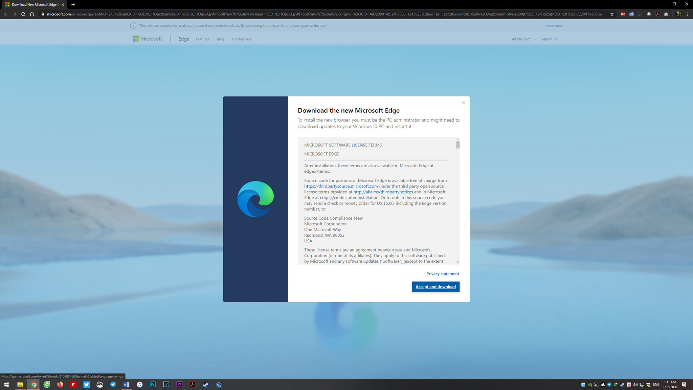Open Twitter from the taskbar
Image resolution: width=693 pixels, height=390 pixels.
86,385
